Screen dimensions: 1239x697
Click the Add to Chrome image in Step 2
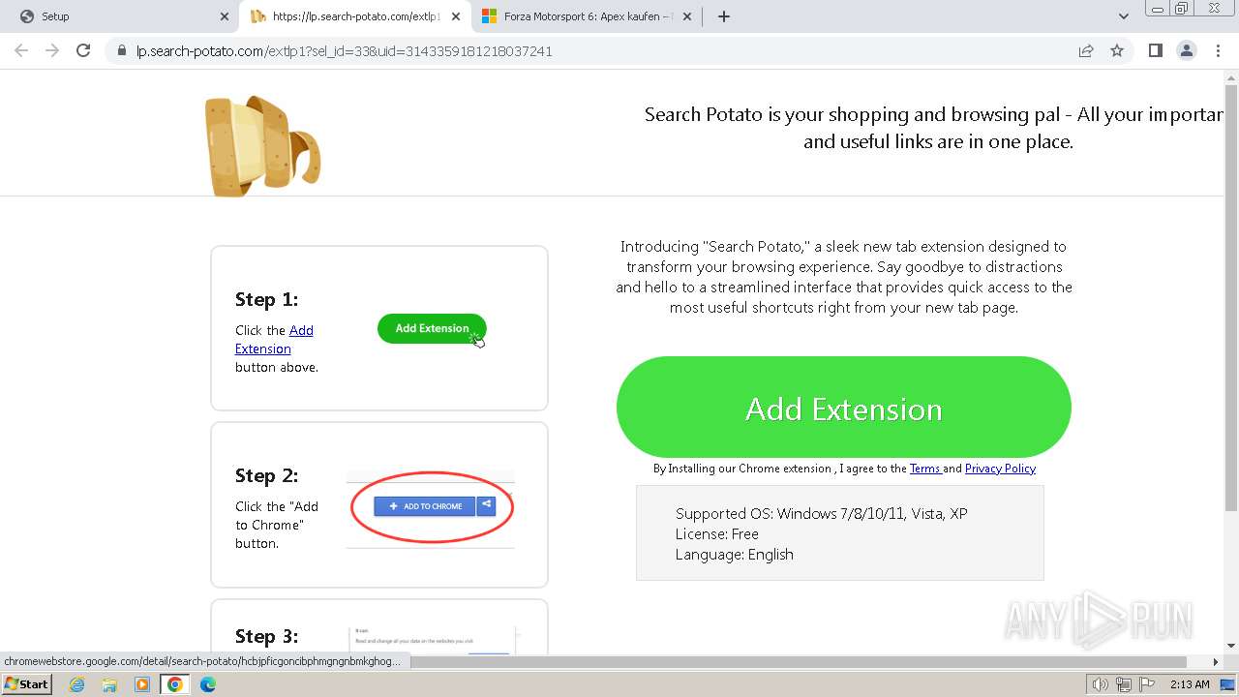coord(431,506)
